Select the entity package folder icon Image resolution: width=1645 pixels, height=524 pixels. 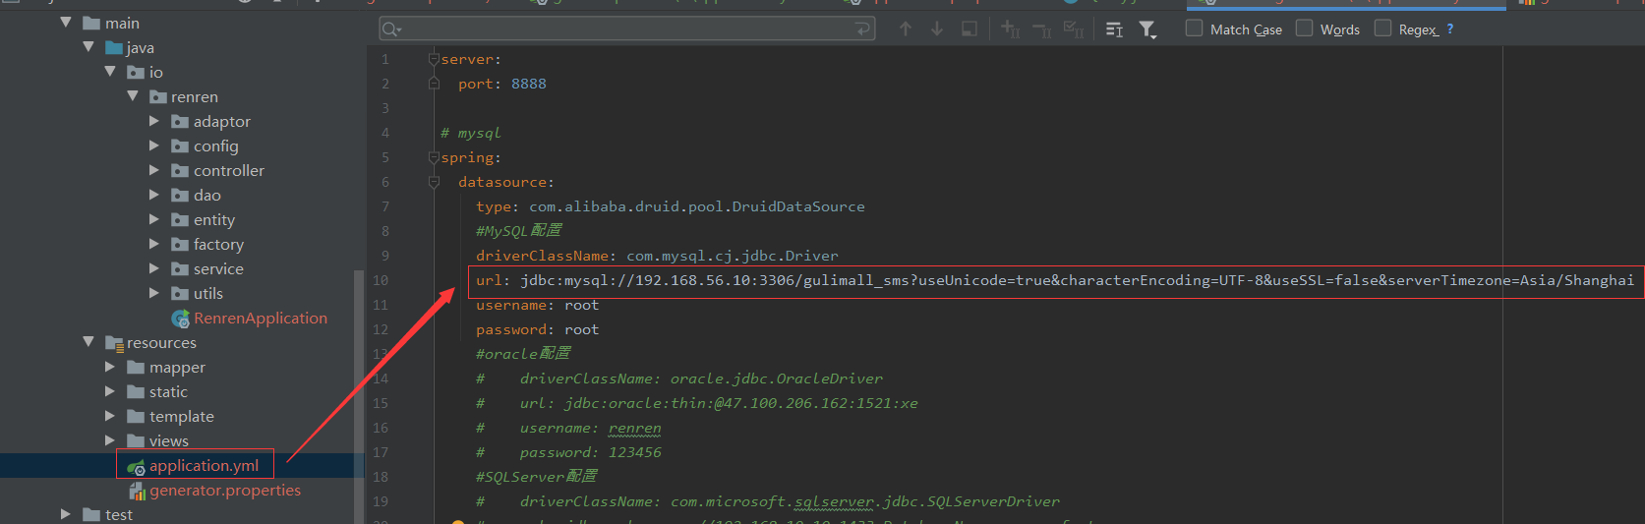click(x=180, y=219)
